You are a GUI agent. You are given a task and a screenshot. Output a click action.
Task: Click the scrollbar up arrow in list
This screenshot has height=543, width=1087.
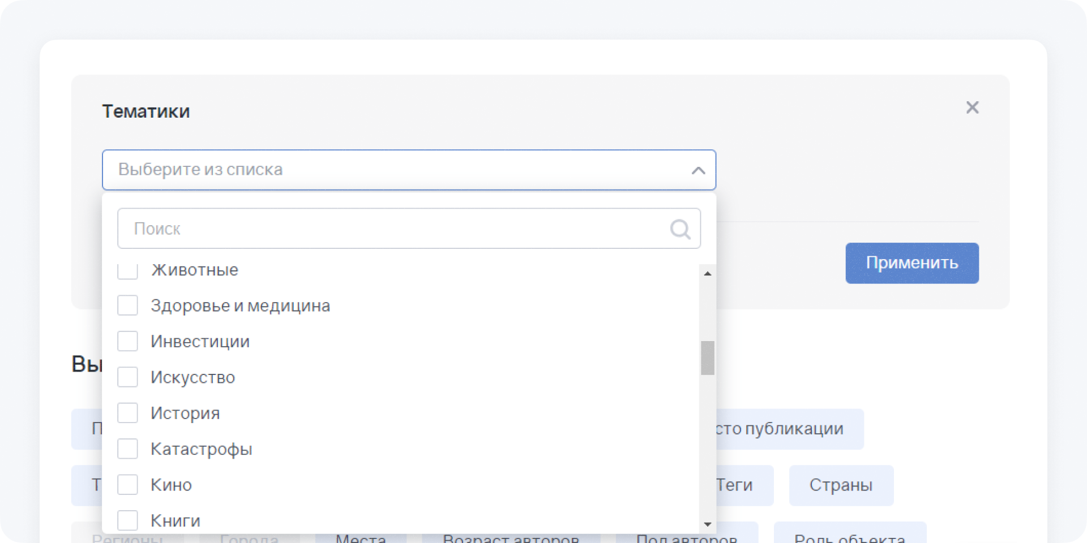click(x=708, y=273)
